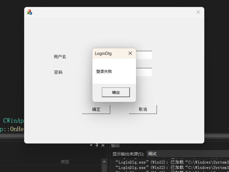The height and width of the screenshot is (172, 229).
Task: Focus the 密码 input field
Action: pos(144,72)
